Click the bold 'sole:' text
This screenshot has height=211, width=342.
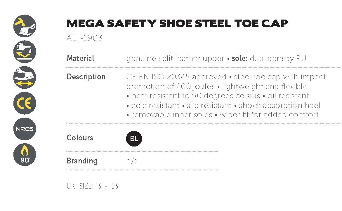coord(239,58)
